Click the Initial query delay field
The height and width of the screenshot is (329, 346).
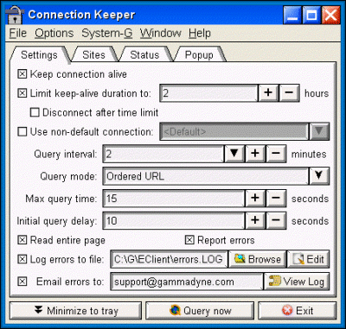[x=174, y=220]
